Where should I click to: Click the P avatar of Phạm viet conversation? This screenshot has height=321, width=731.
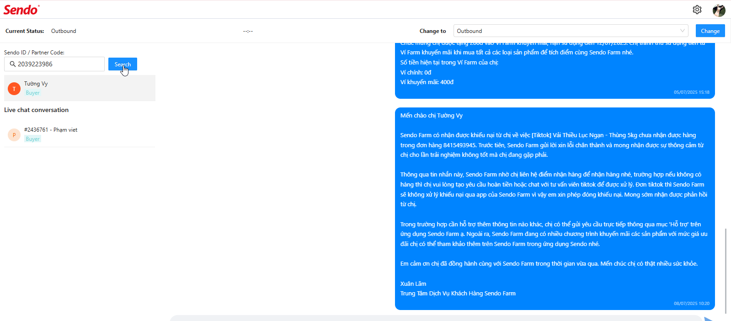point(14,135)
